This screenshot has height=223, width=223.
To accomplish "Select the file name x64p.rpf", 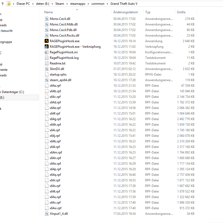I will pyautogui.click(x=55, y=169).
